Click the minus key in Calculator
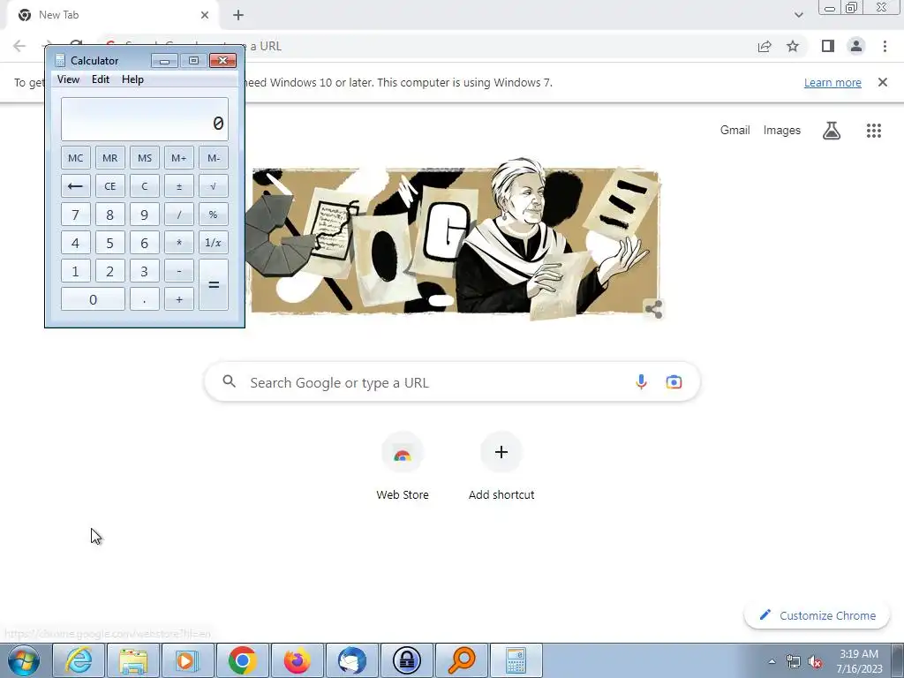Image resolution: width=904 pixels, height=678 pixels. tap(178, 271)
